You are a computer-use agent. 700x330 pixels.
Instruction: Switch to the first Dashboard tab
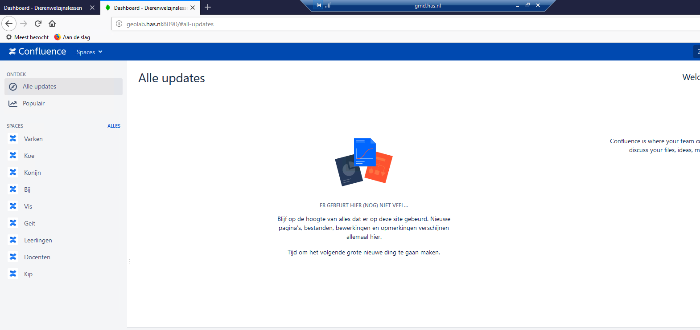(x=43, y=8)
